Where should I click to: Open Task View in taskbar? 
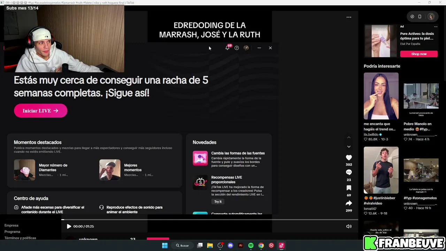tap(200, 245)
